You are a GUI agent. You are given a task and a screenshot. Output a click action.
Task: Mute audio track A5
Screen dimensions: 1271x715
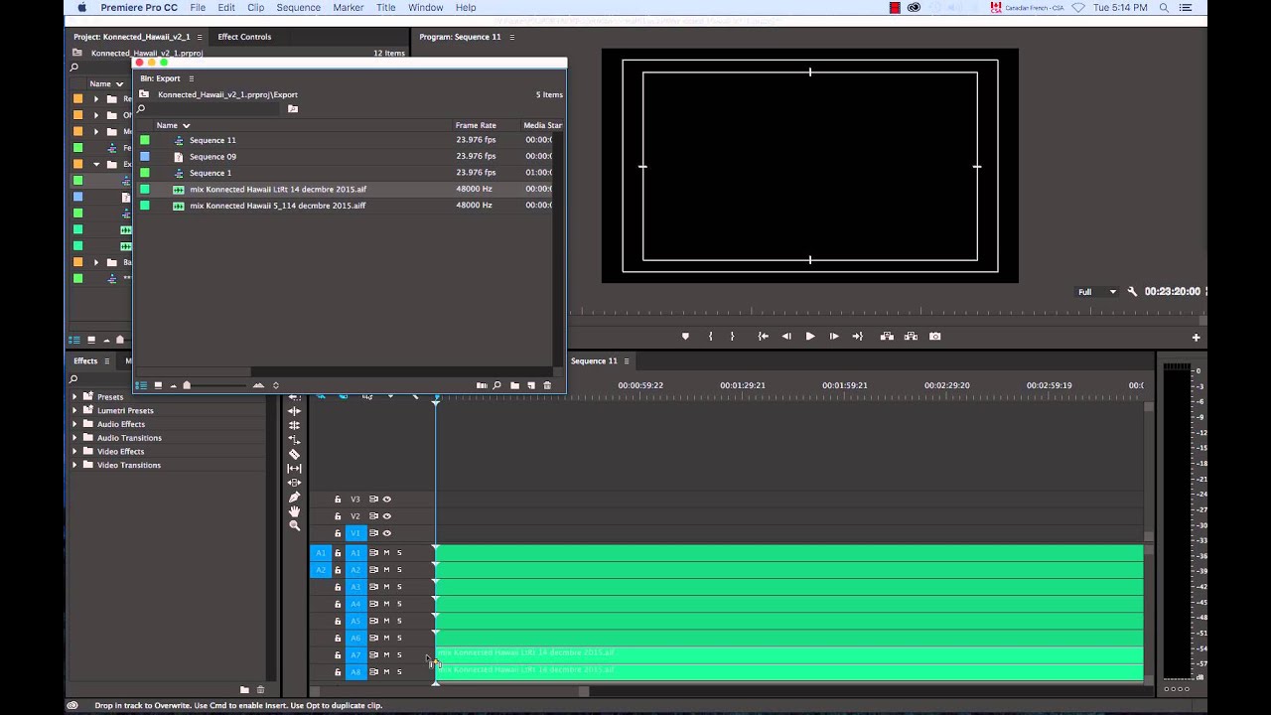tap(386, 622)
